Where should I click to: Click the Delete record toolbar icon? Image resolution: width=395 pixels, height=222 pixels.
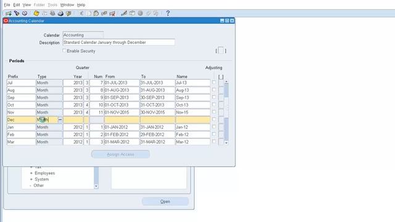pyautogui.click(x=112, y=14)
